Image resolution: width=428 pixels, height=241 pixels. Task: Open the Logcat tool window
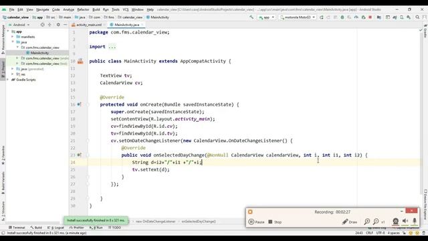[x=56, y=228]
